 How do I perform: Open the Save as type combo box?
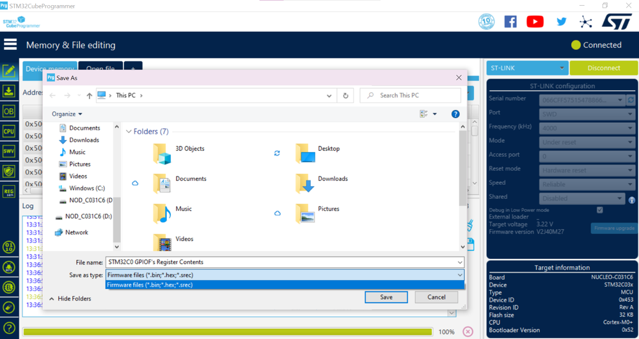coord(285,275)
